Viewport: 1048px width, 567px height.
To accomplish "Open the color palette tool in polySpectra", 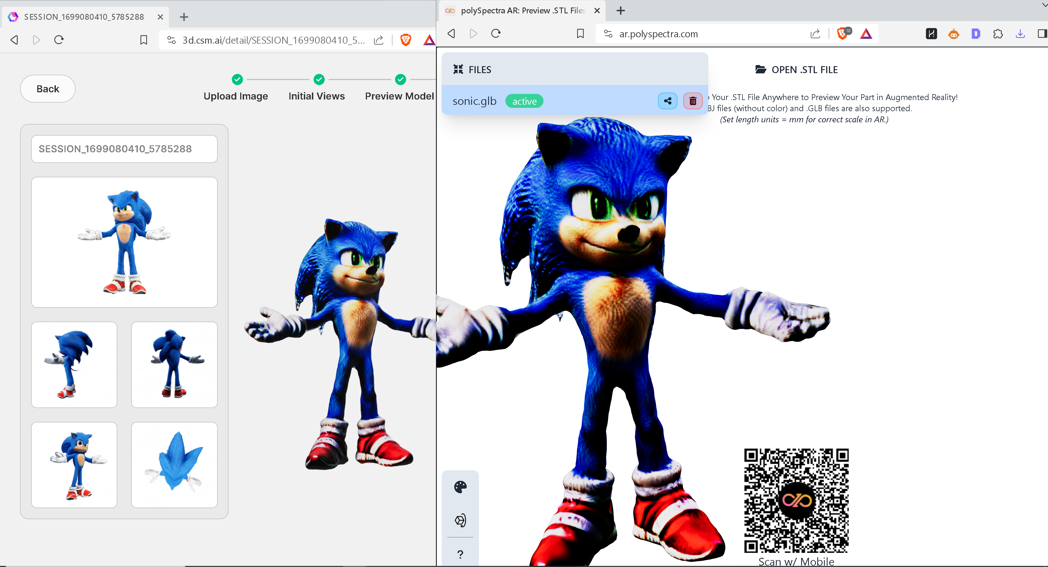I will click(460, 487).
